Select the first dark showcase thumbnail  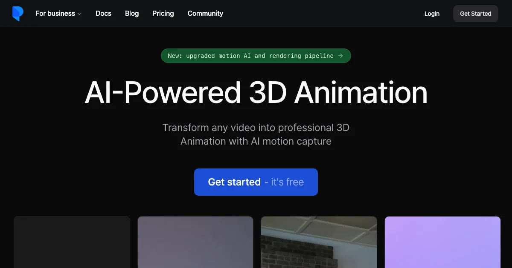pos(72,242)
